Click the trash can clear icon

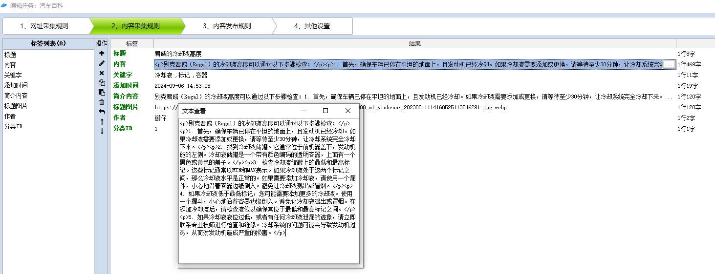click(x=102, y=102)
